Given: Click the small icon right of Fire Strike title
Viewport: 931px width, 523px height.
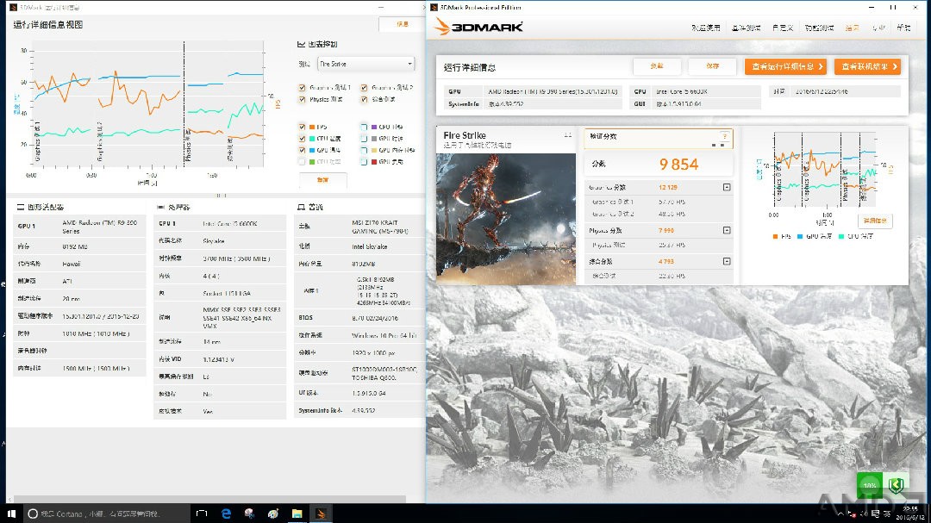Looking at the screenshot, I should pyautogui.click(x=567, y=135).
